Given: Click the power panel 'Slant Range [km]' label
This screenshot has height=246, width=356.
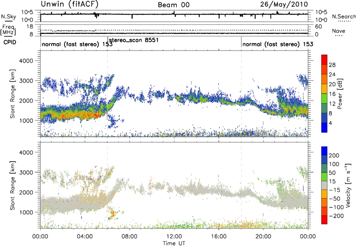Looking at the screenshot, I should click(12, 94).
